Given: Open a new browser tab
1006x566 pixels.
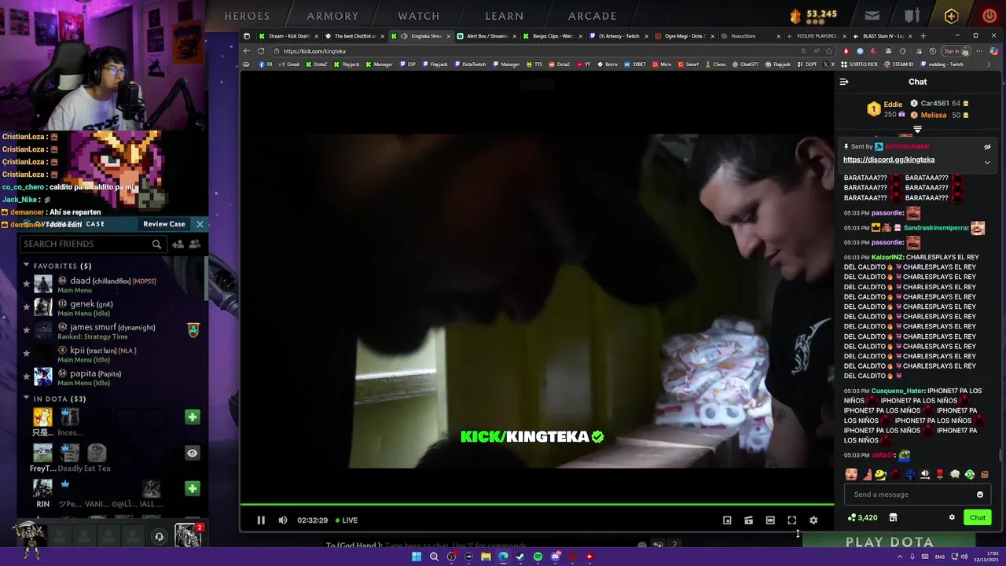Looking at the screenshot, I should click(923, 35).
